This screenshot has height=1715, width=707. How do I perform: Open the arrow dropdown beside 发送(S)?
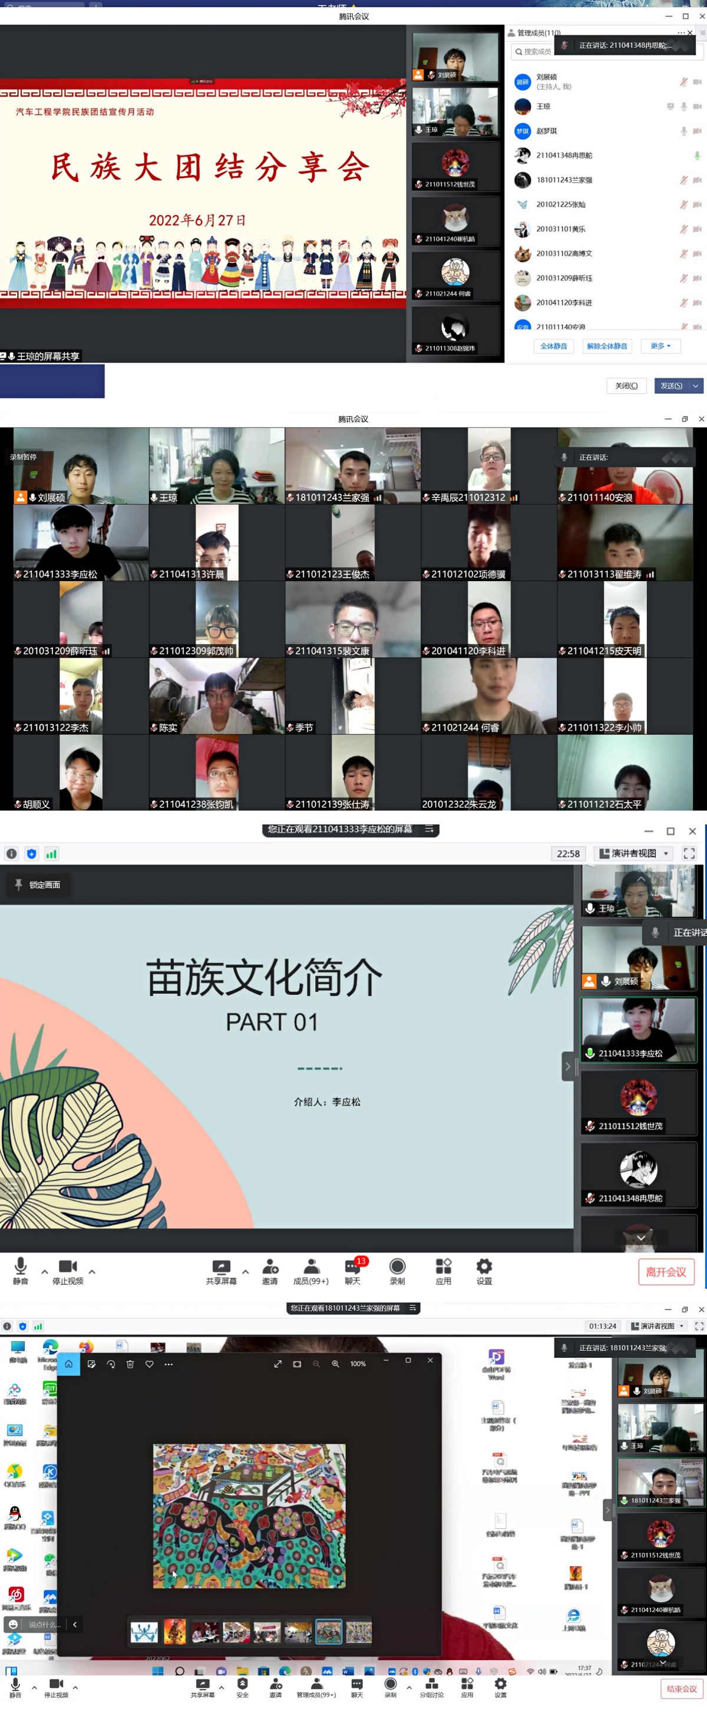pos(696,385)
